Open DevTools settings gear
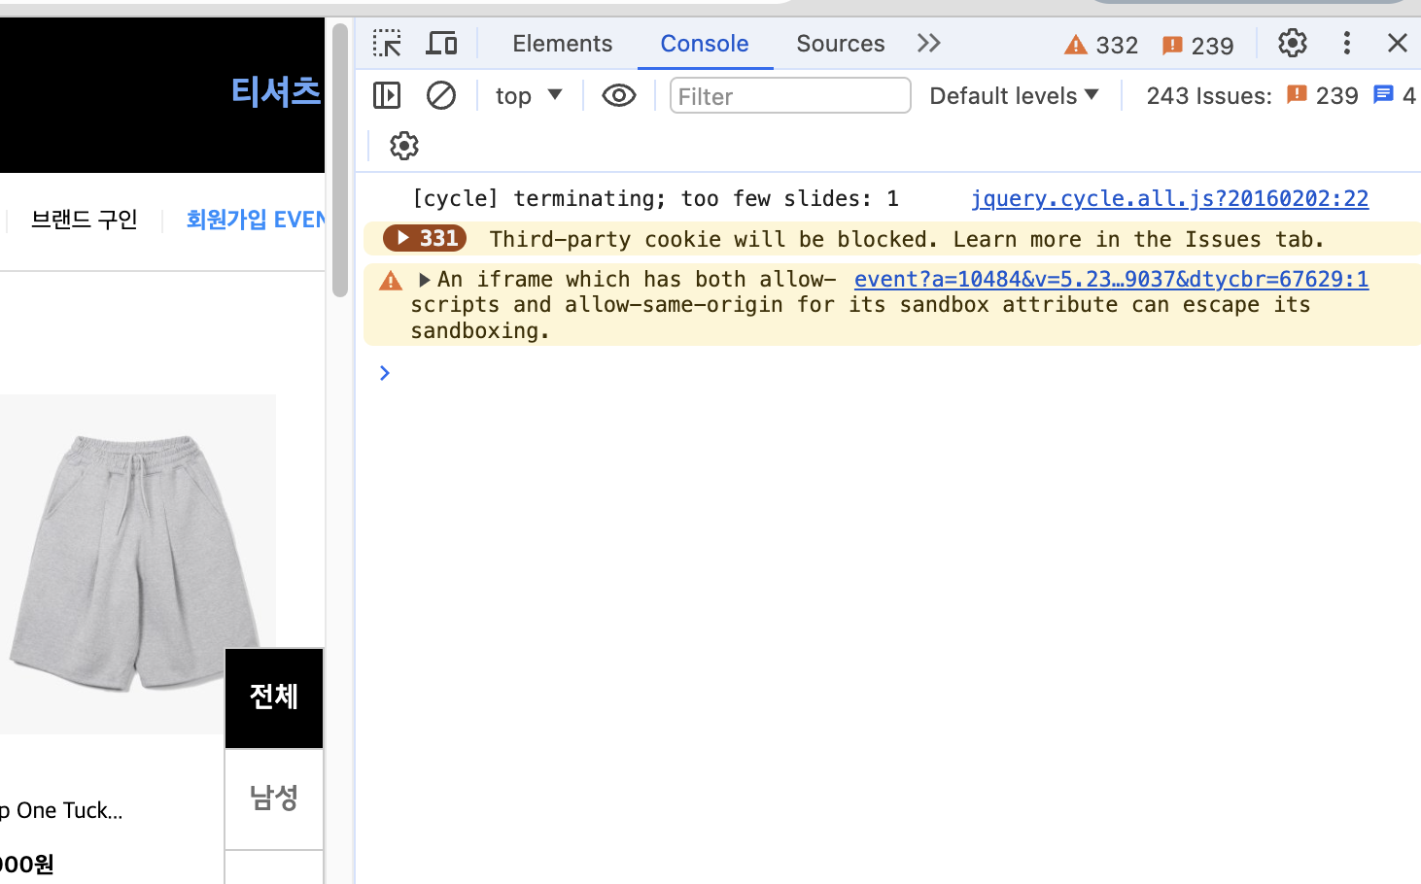 pyautogui.click(x=1293, y=43)
